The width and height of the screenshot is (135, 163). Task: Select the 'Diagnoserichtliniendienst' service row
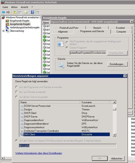(65, 124)
